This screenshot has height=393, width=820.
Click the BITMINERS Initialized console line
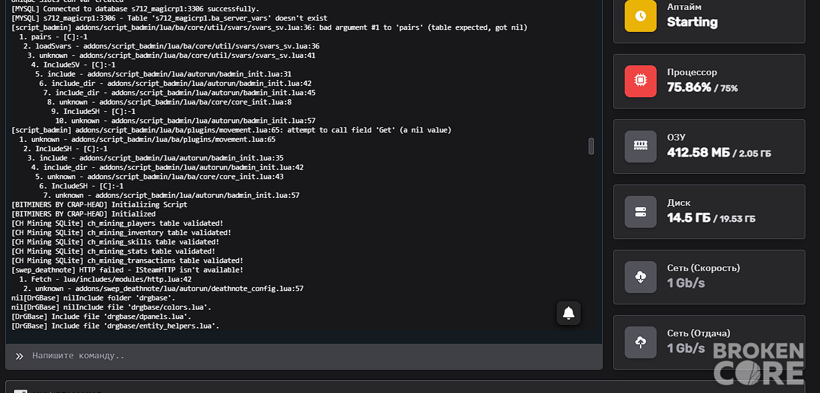83,214
